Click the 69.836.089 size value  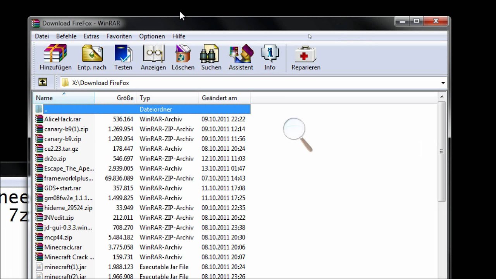pos(119,178)
